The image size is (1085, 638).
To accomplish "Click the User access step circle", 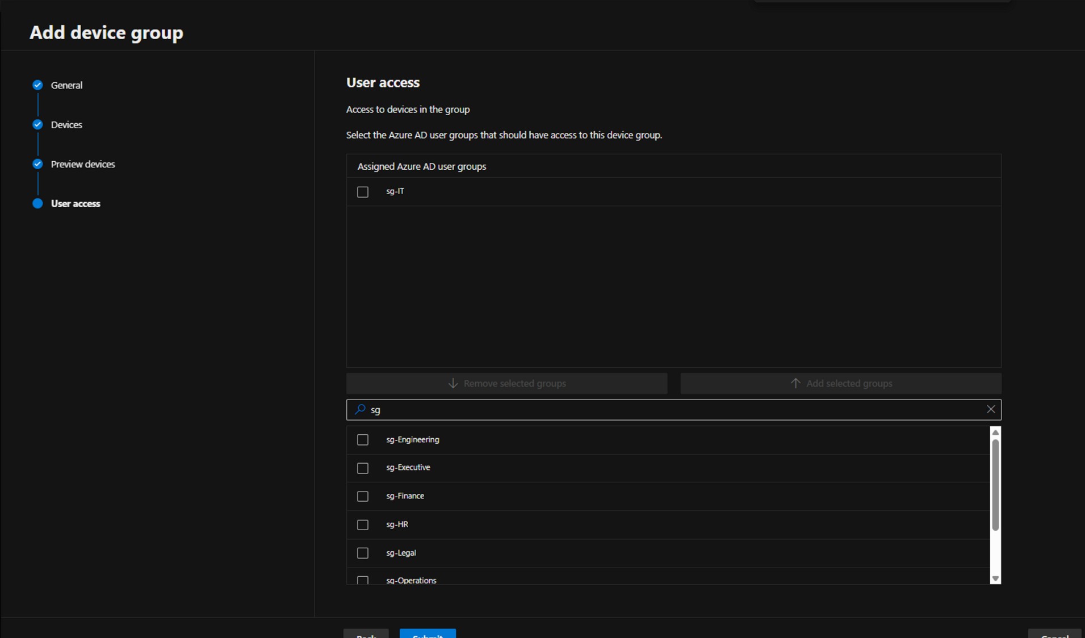I will 37,203.
